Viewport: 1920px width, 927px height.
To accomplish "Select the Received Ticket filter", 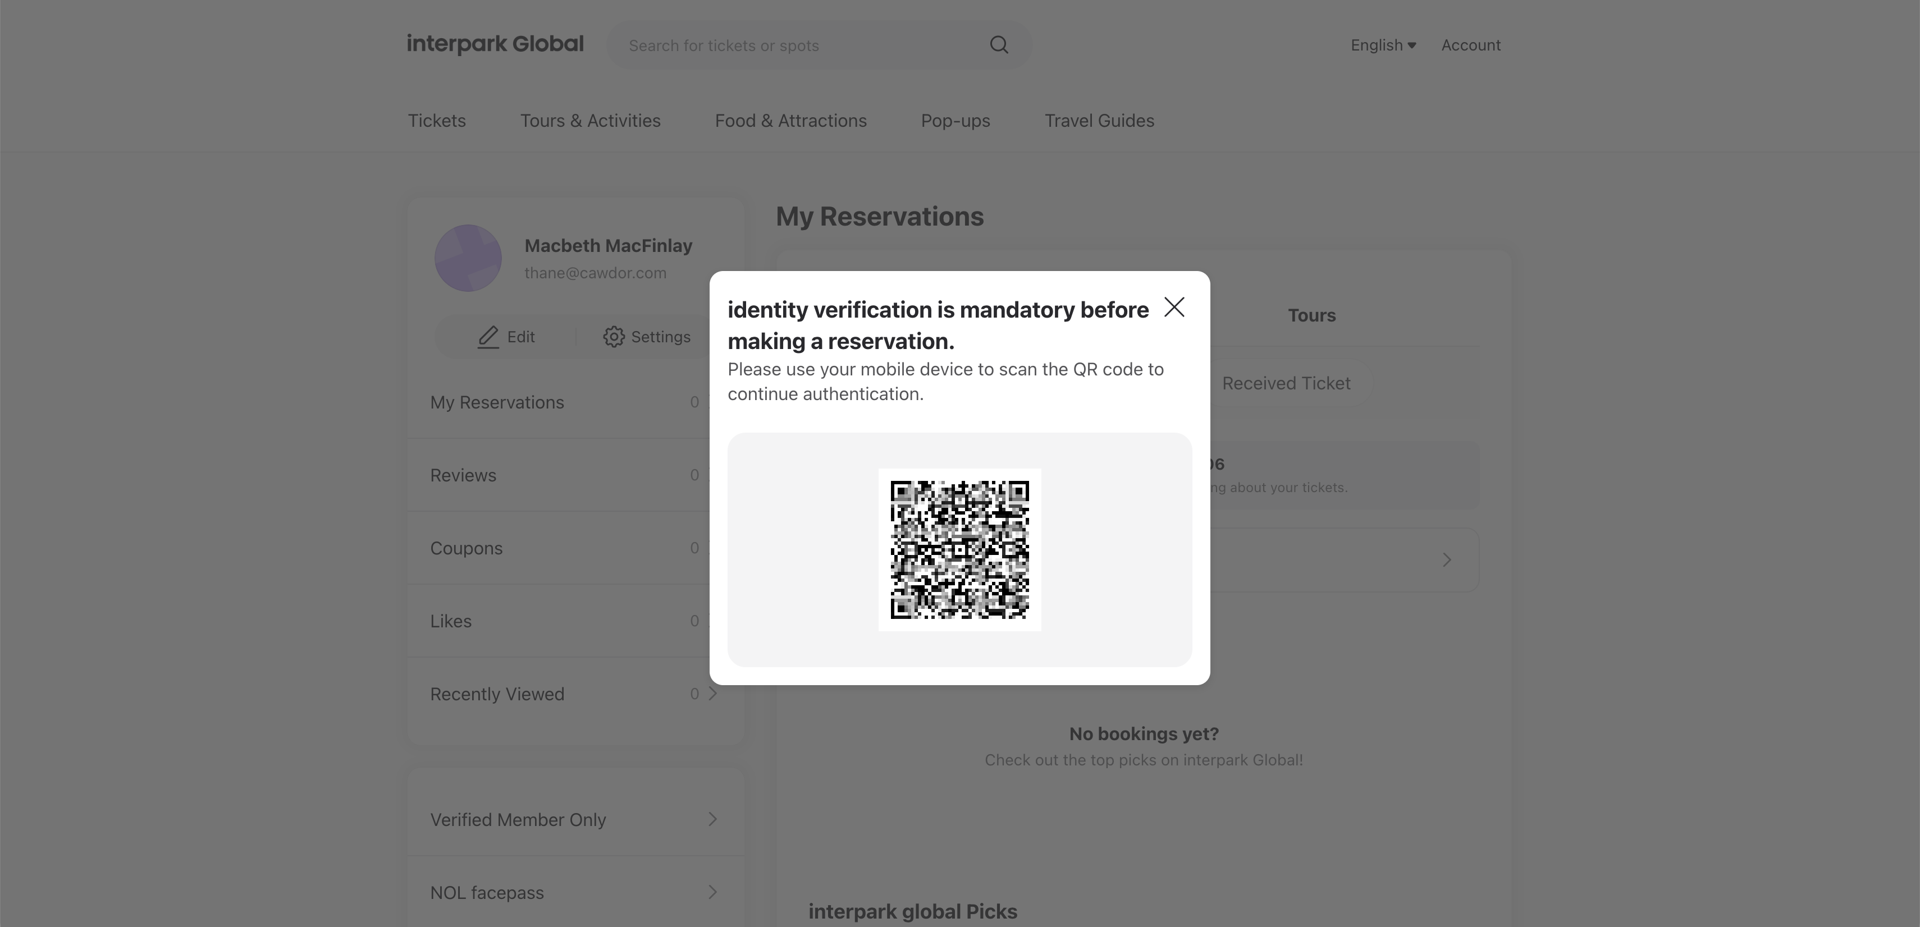I will click(1286, 383).
